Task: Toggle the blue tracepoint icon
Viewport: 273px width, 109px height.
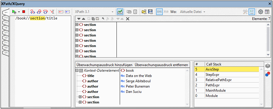Action: [x=67, y=12]
